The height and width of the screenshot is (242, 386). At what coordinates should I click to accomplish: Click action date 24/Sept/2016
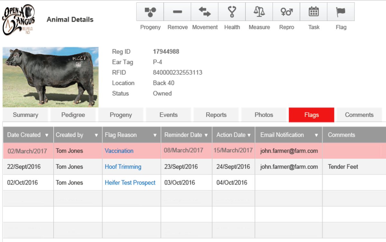(x=233, y=167)
